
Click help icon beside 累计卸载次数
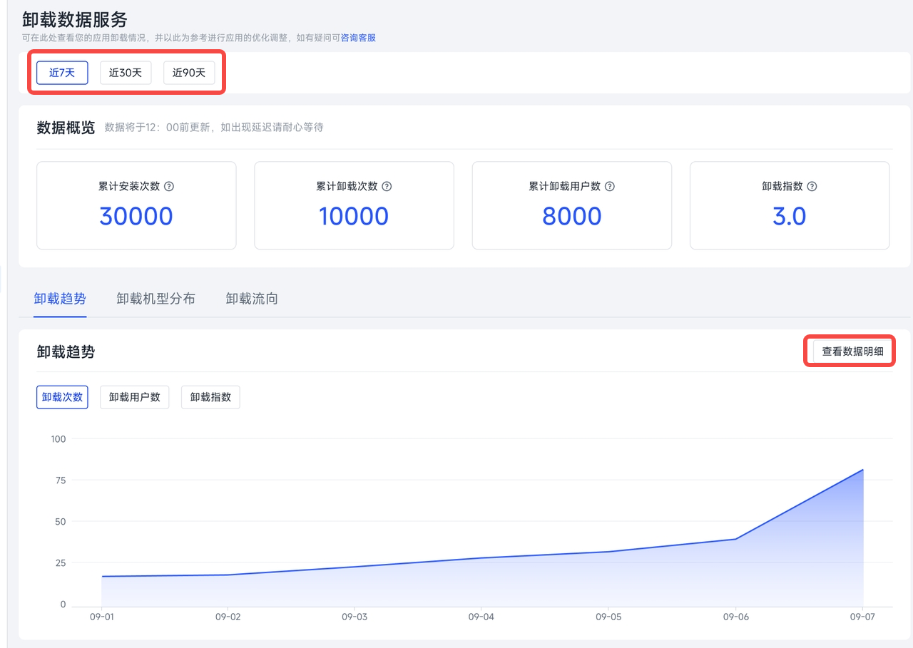pos(387,186)
